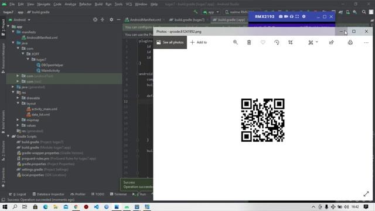The image size is (375, 211).
Task: Expand the mipmap folder
Action: 18,120
